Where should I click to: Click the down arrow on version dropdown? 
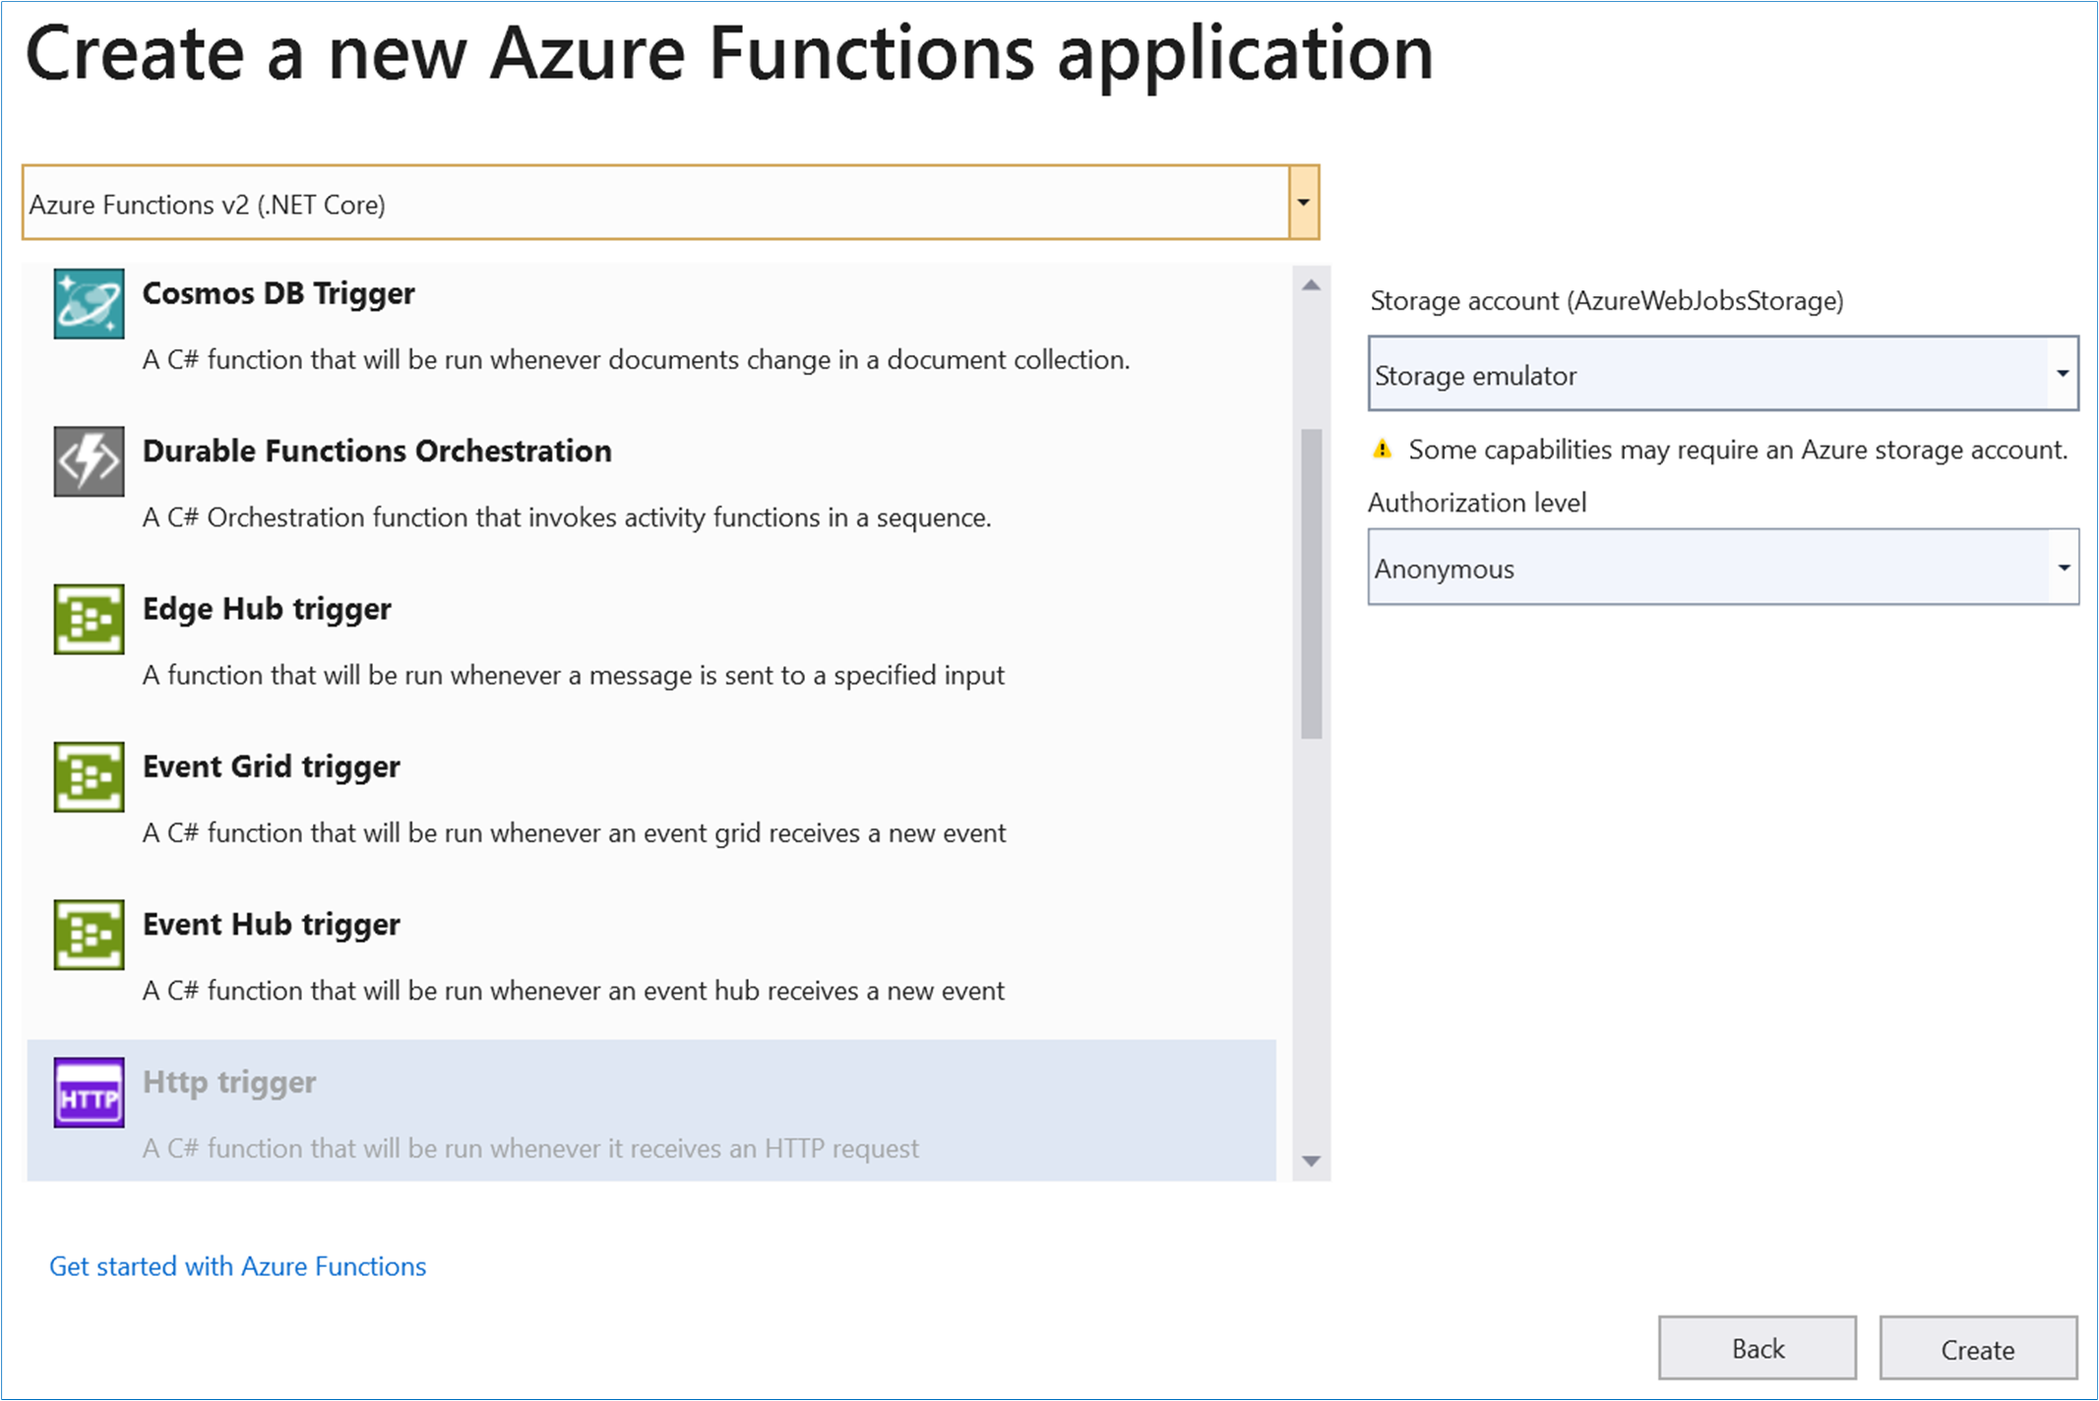coord(1308,204)
